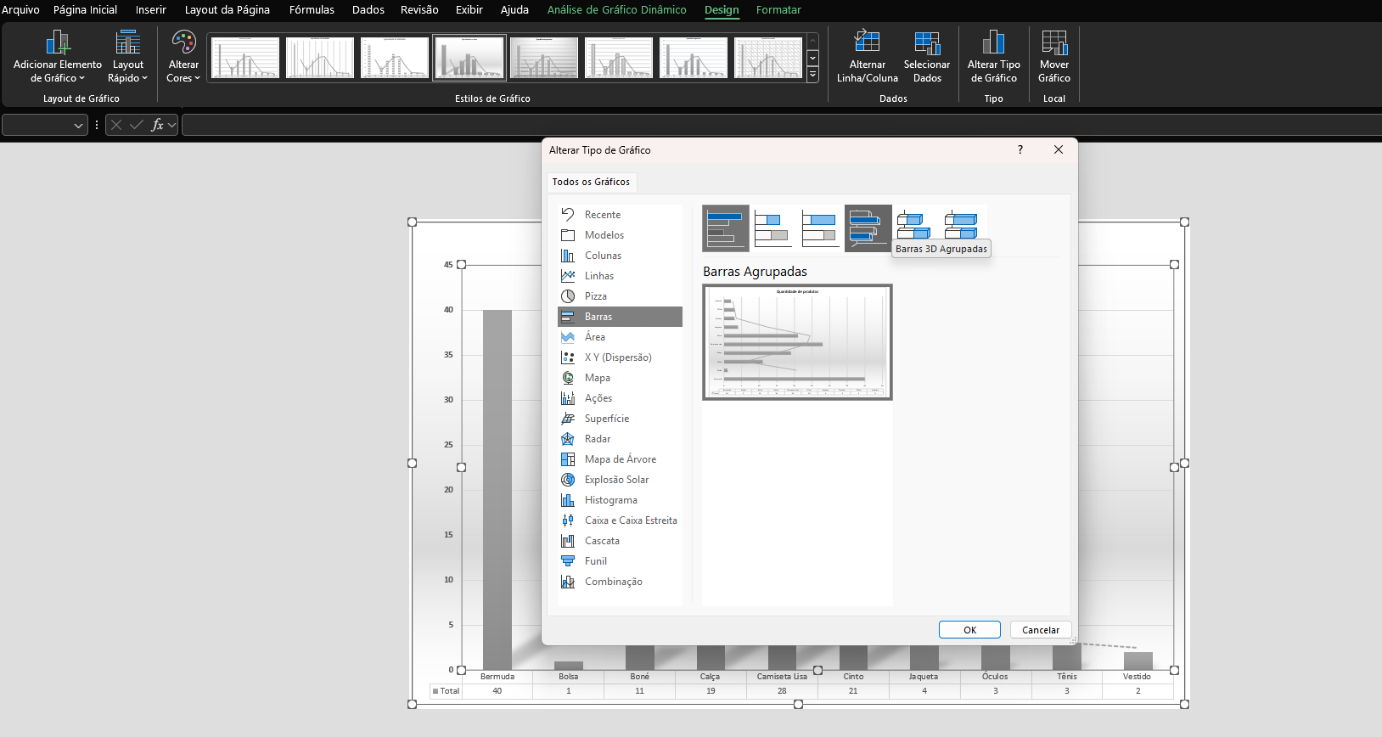1382x737 pixels.
Task: Choose 3D stacked bars subtype icon
Action: (914, 223)
